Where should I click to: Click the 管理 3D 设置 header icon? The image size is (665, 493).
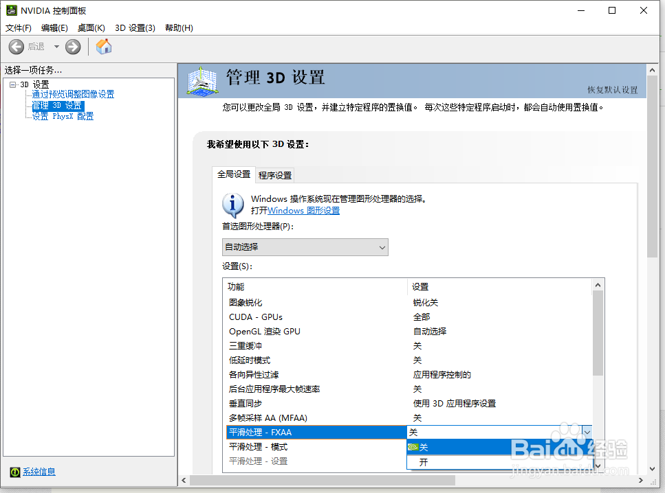[202, 80]
